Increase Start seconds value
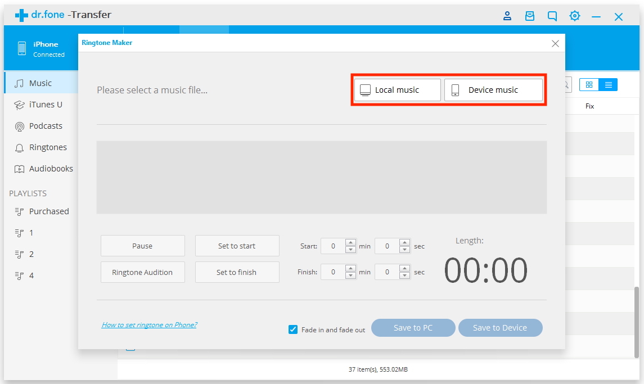 (404, 242)
